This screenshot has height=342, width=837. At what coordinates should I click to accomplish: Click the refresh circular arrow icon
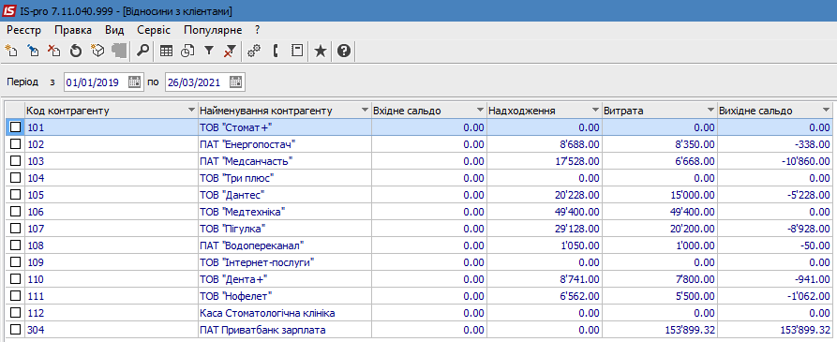(75, 51)
